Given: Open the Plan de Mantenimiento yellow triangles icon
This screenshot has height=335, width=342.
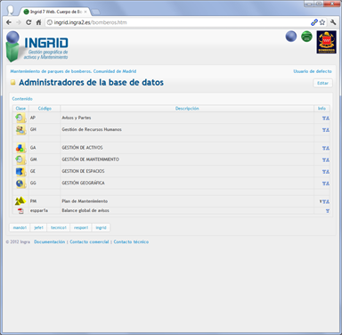Looking at the screenshot, I should [20, 201].
